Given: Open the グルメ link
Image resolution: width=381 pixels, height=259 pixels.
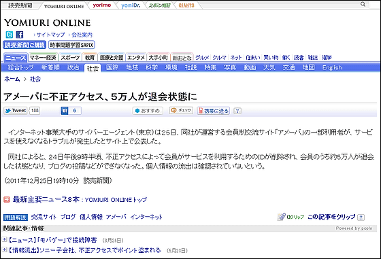Looking at the screenshot, I should click(x=202, y=58).
